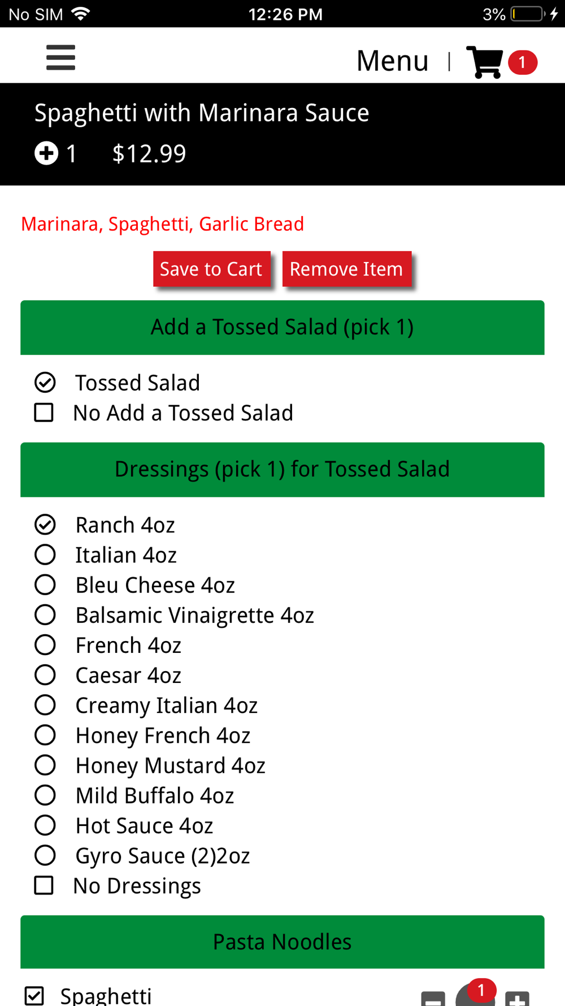Open the hamburger navigation menu
Image resolution: width=565 pixels, height=1006 pixels.
click(x=60, y=58)
